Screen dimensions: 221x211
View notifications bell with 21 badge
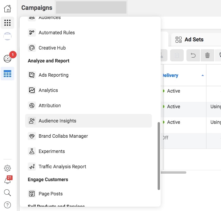click(x=7, y=180)
